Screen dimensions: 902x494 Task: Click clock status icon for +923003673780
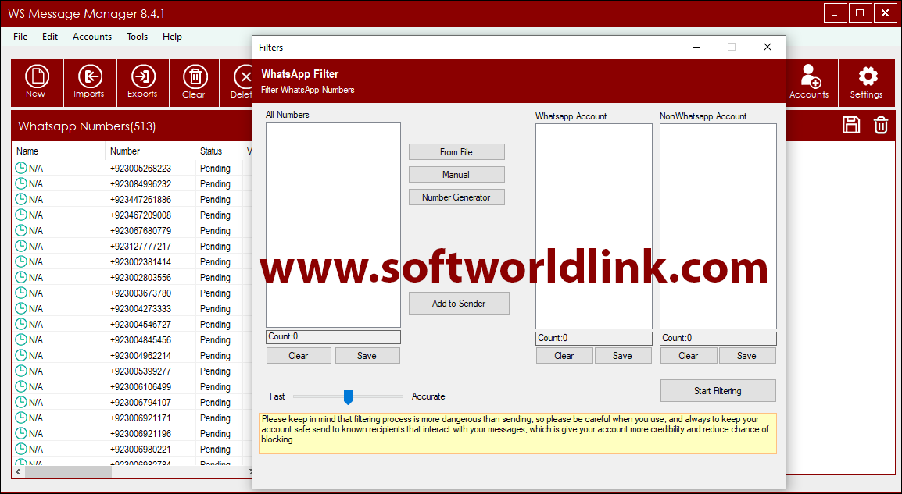[x=20, y=293]
